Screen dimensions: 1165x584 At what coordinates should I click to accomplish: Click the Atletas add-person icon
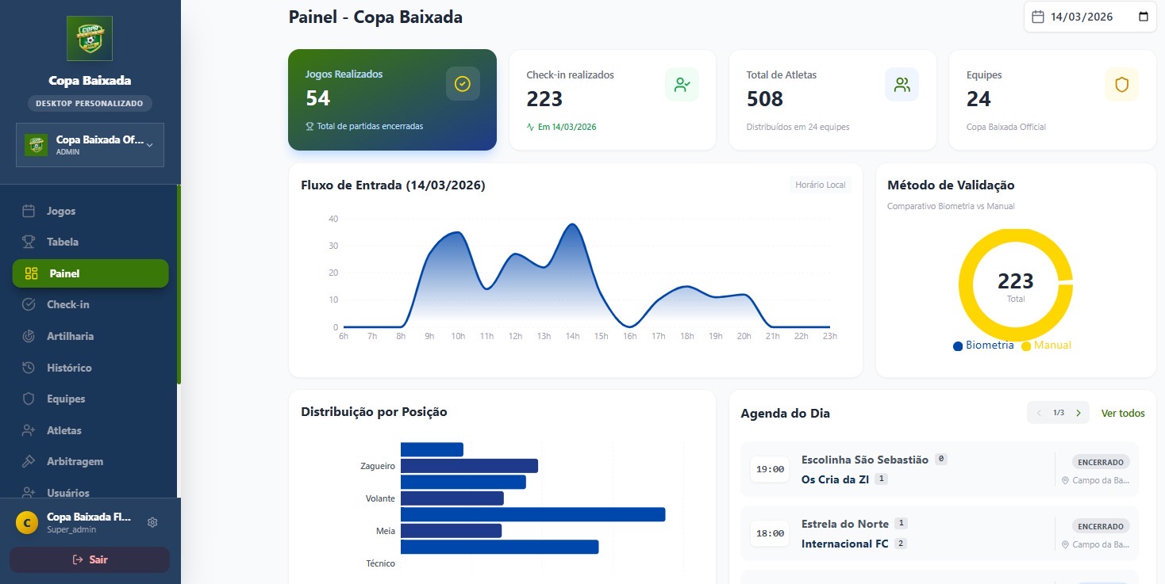click(x=29, y=430)
